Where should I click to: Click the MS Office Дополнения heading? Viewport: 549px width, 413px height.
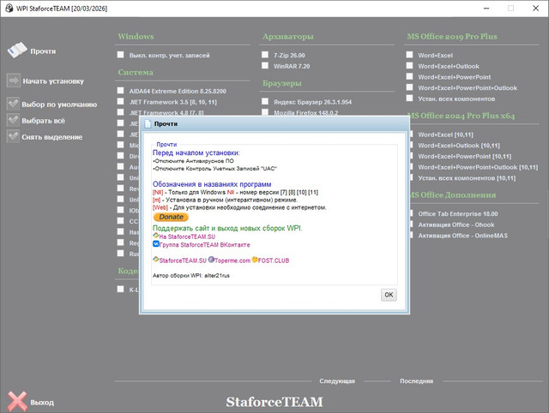point(453,195)
